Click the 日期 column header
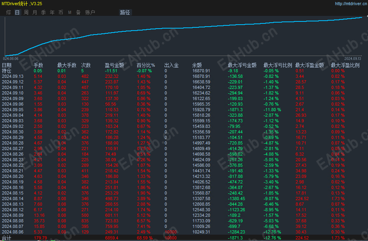368x241 pixels. (7, 65)
